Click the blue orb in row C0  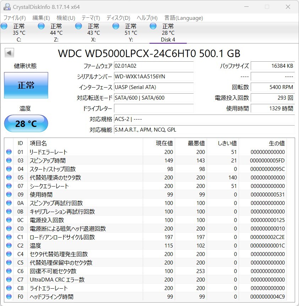tap(9, 228)
